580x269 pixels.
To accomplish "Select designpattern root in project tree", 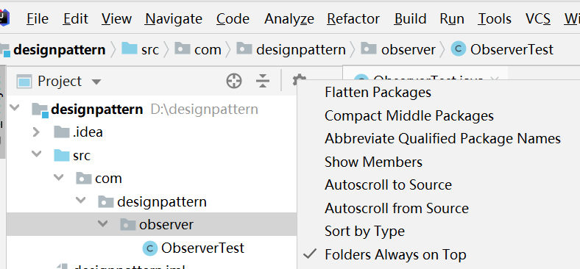I will click(97, 110).
